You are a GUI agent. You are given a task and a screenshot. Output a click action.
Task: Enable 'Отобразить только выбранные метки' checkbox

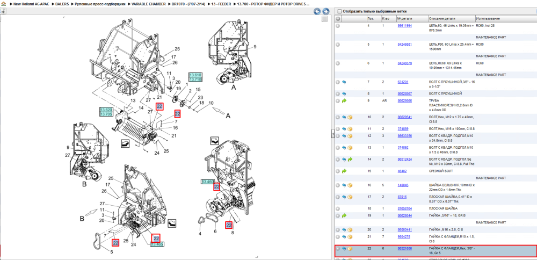pyautogui.click(x=339, y=11)
